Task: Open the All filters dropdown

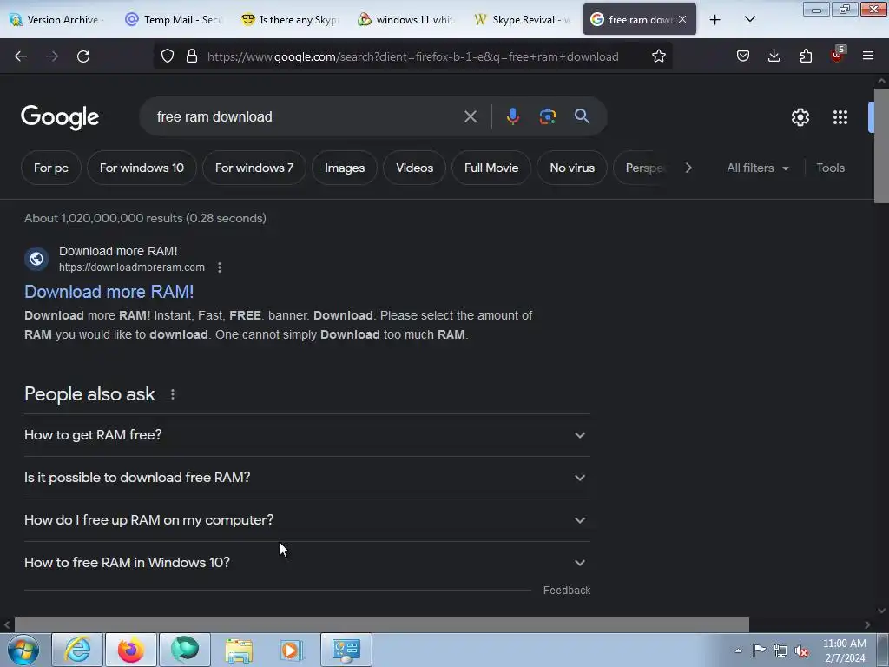Action: click(x=757, y=168)
